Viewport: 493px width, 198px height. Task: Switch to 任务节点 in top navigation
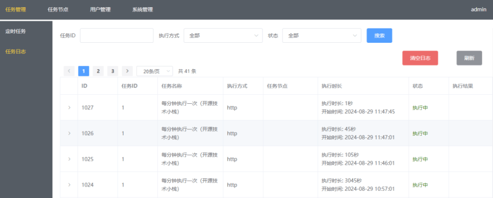58,10
